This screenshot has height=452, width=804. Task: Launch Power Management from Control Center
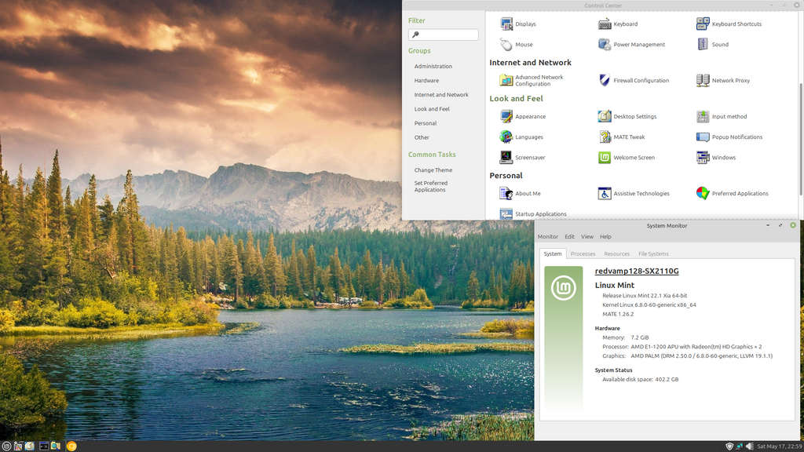(631, 45)
